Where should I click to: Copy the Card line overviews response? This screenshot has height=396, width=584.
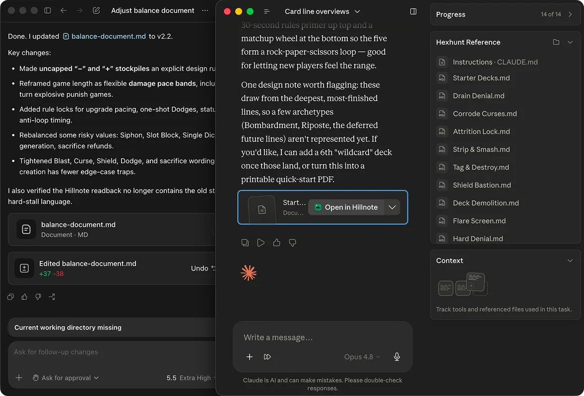click(x=245, y=243)
